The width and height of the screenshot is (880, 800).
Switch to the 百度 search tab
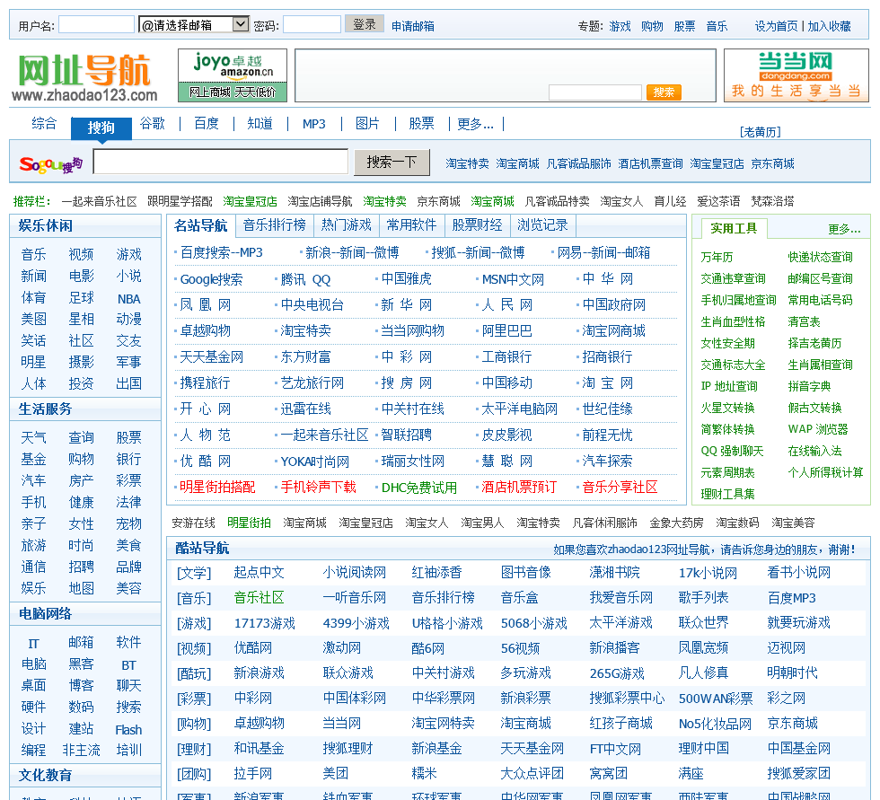pos(207,124)
